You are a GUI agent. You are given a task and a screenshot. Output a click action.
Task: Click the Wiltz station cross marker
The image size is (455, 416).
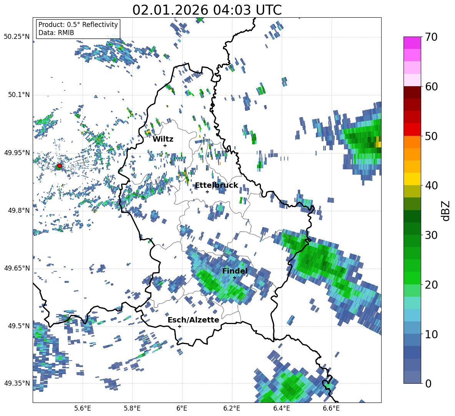[x=165, y=145]
